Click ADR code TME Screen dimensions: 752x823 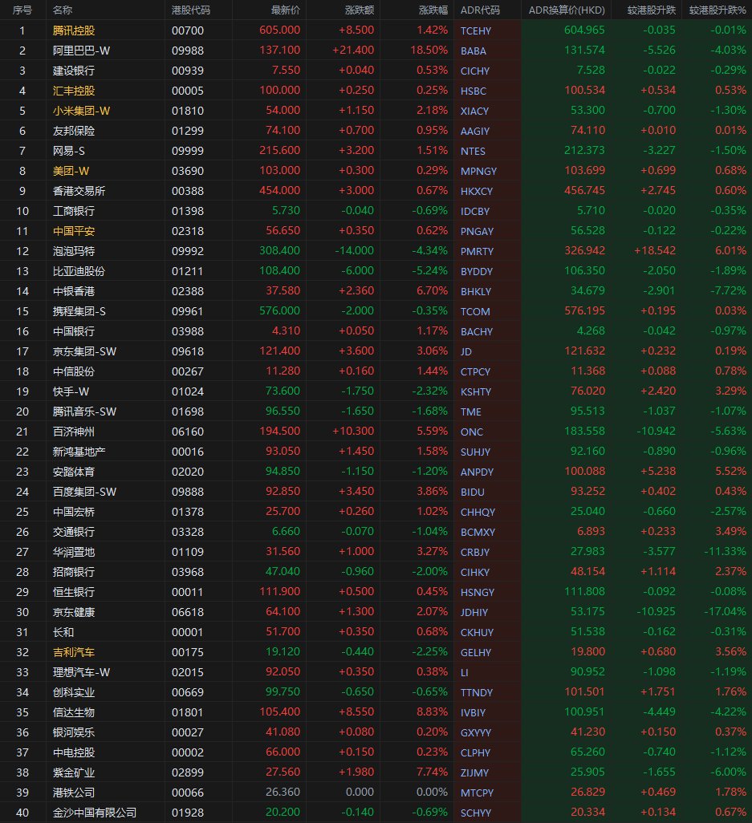click(x=470, y=411)
